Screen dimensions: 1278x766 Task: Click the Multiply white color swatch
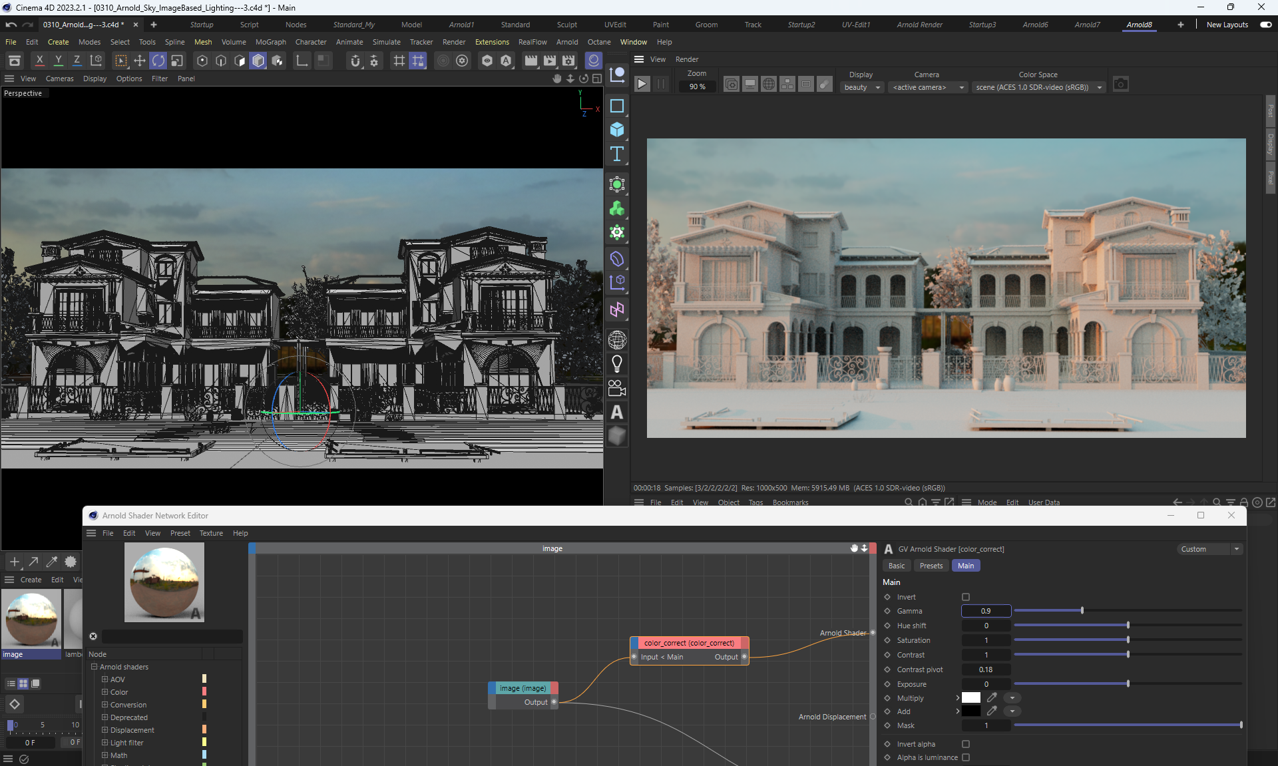(971, 697)
